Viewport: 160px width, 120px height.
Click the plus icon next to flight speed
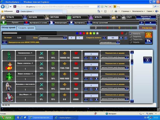pyautogui.click(x=121, y=38)
